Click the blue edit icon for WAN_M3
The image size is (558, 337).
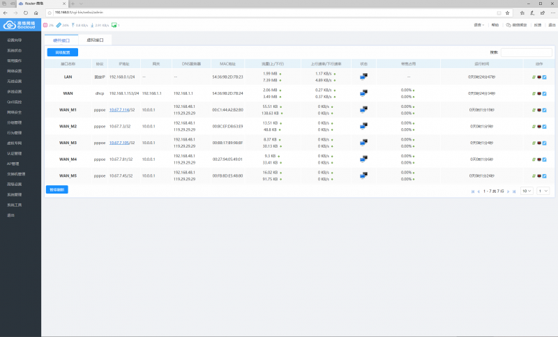tap(545, 143)
